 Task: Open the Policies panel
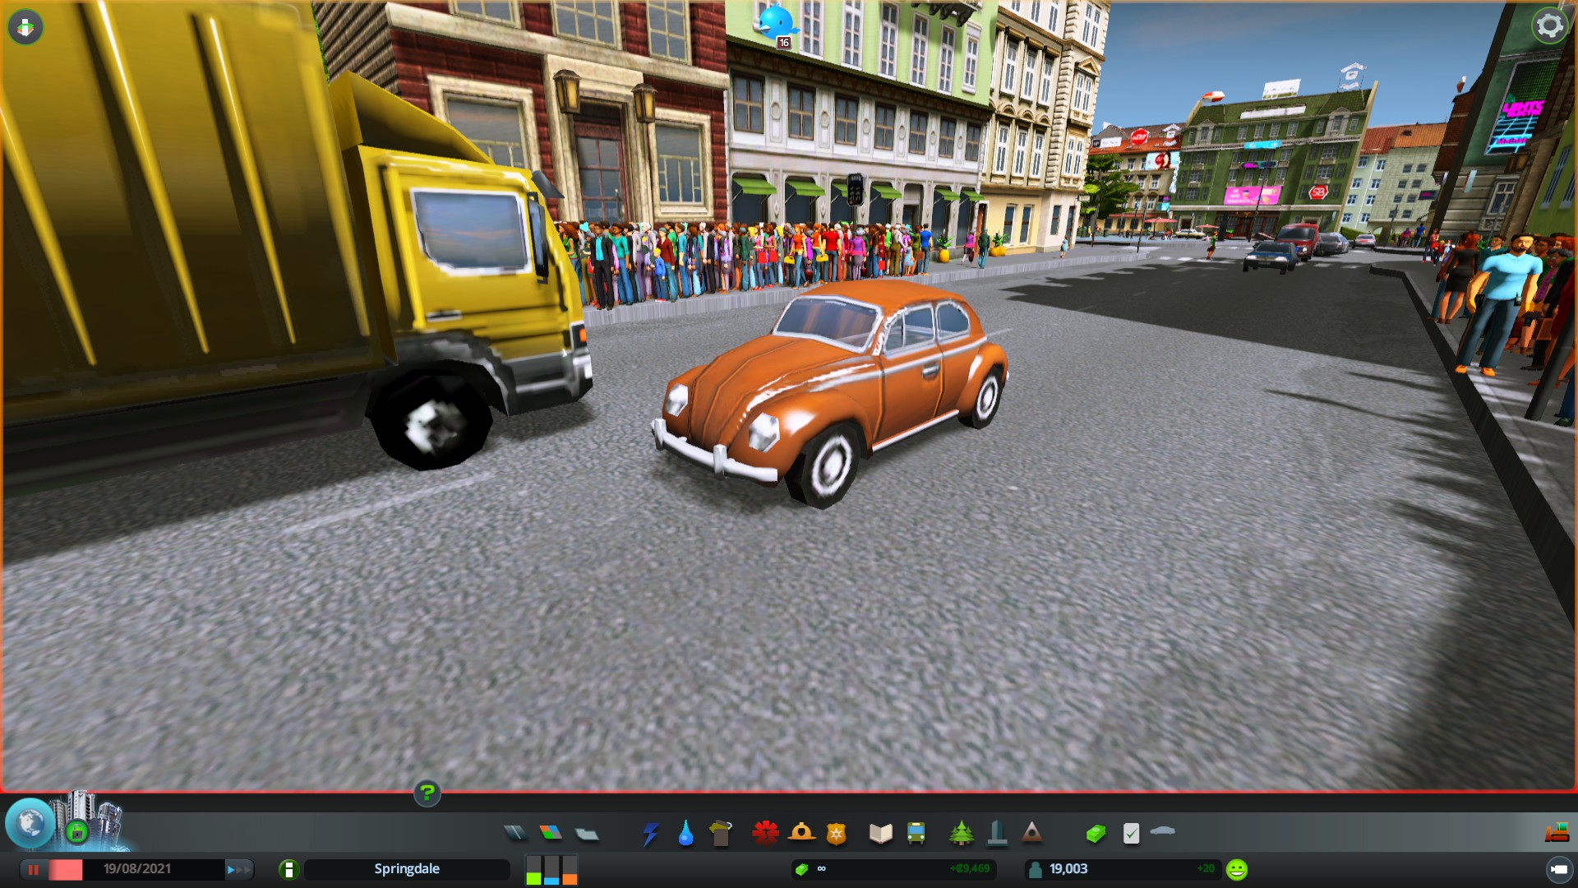point(1131,834)
